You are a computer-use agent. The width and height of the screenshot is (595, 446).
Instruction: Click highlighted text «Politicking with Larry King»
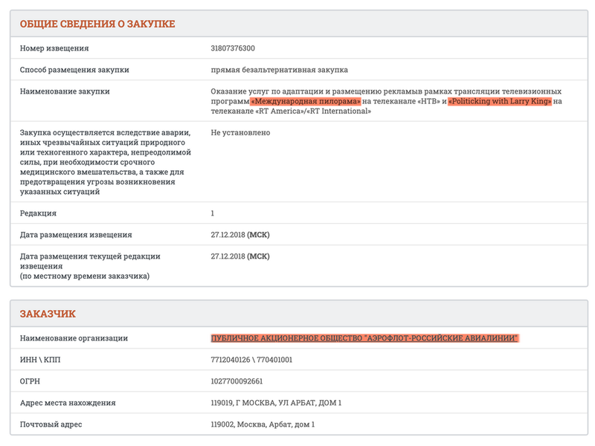click(x=500, y=101)
